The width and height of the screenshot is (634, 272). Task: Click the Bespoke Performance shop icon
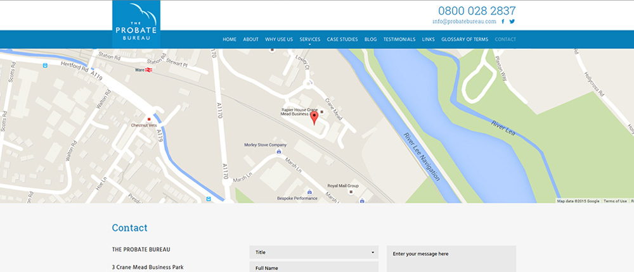click(x=309, y=192)
